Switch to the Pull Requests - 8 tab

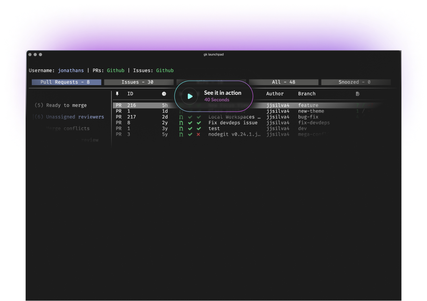(66, 82)
